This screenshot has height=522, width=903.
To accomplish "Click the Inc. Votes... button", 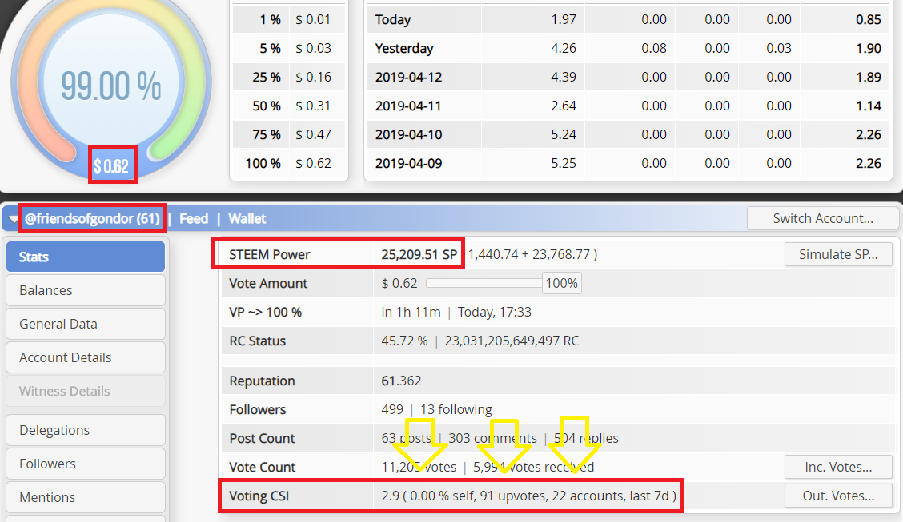I will point(838,467).
